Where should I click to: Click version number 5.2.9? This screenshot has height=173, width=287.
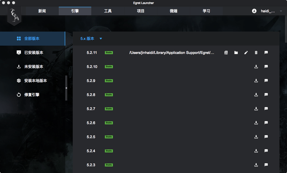point(91,81)
